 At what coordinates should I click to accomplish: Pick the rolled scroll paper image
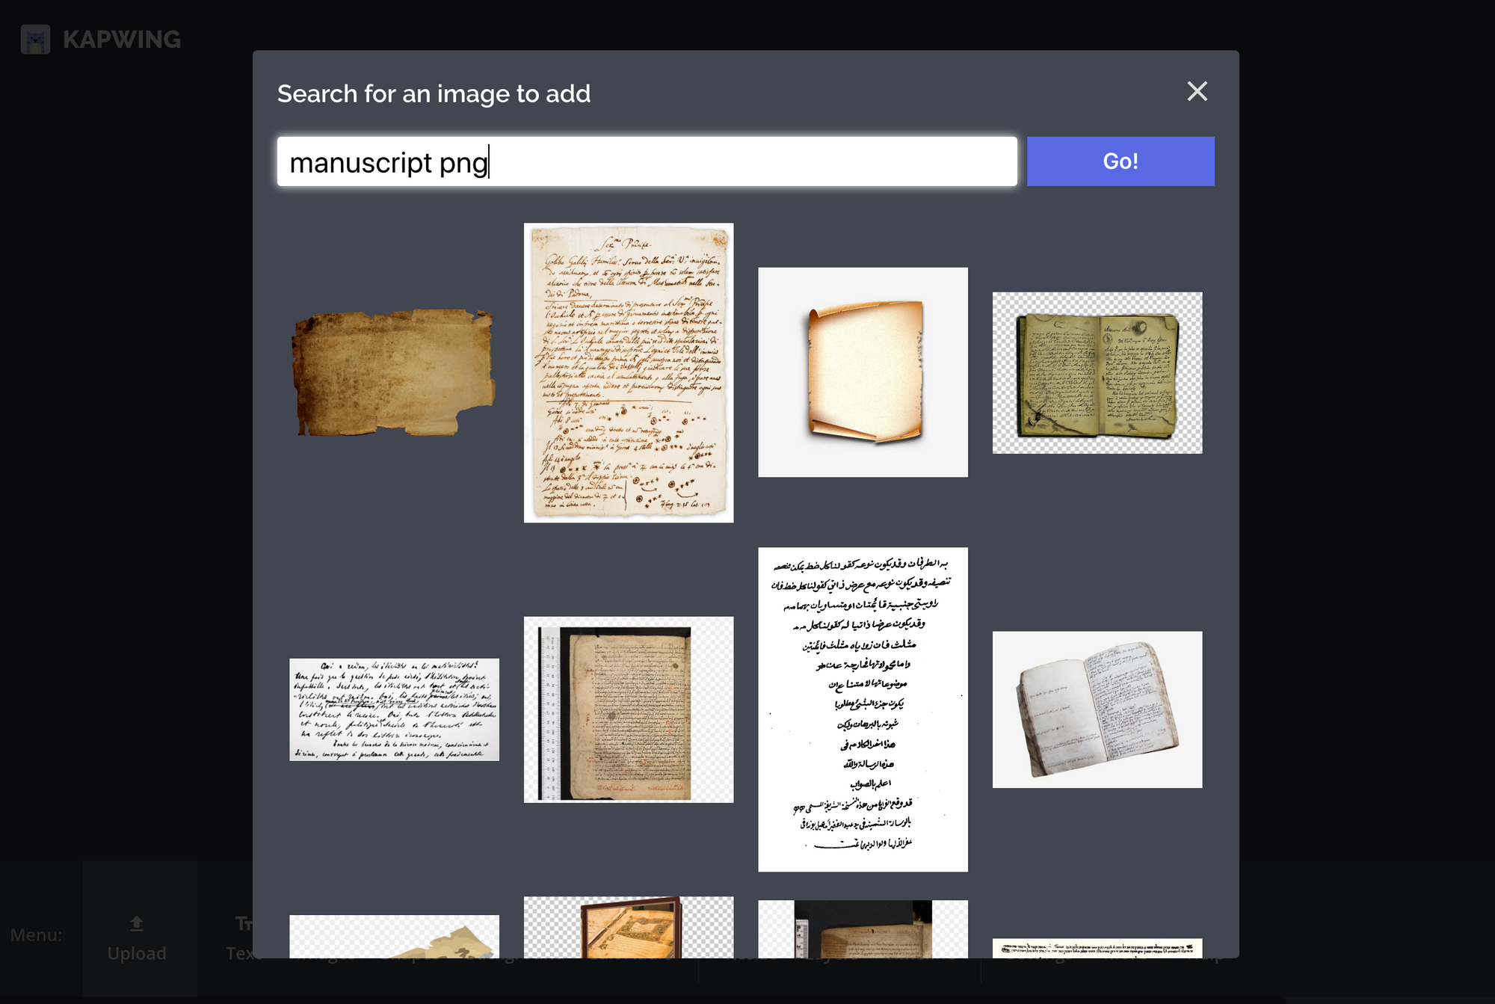(x=863, y=372)
